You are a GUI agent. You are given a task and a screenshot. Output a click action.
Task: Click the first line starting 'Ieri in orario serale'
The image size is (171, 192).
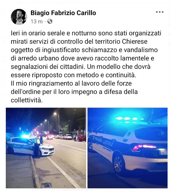[x=86, y=33]
